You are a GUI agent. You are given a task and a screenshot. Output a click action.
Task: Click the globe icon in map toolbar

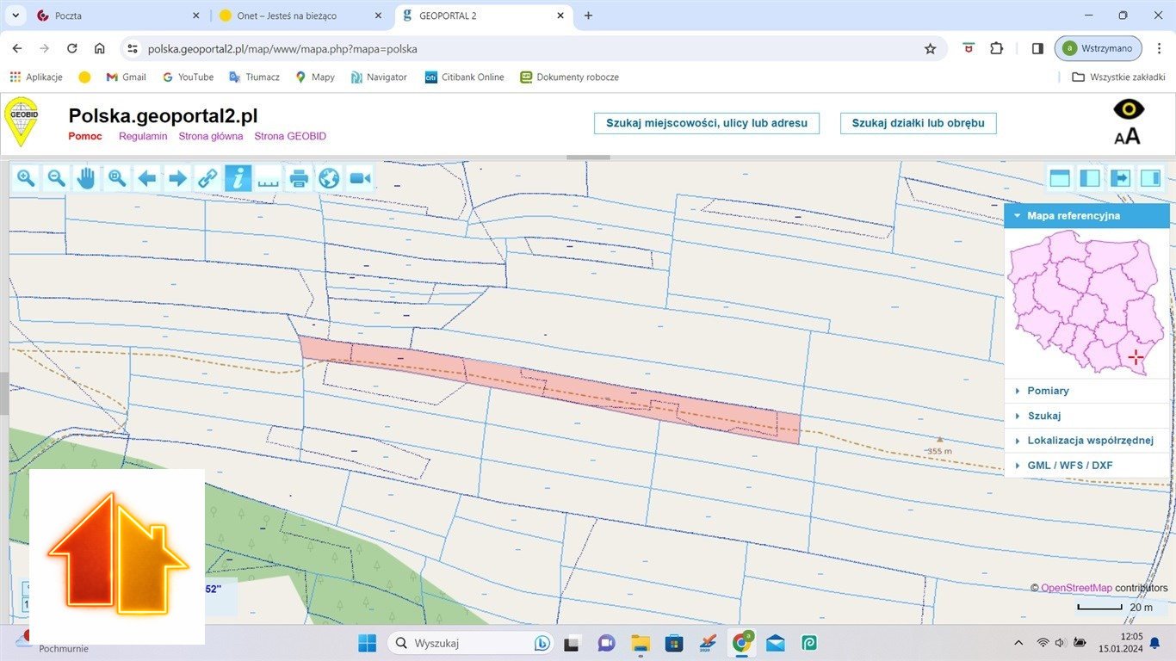click(x=329, y=178)
